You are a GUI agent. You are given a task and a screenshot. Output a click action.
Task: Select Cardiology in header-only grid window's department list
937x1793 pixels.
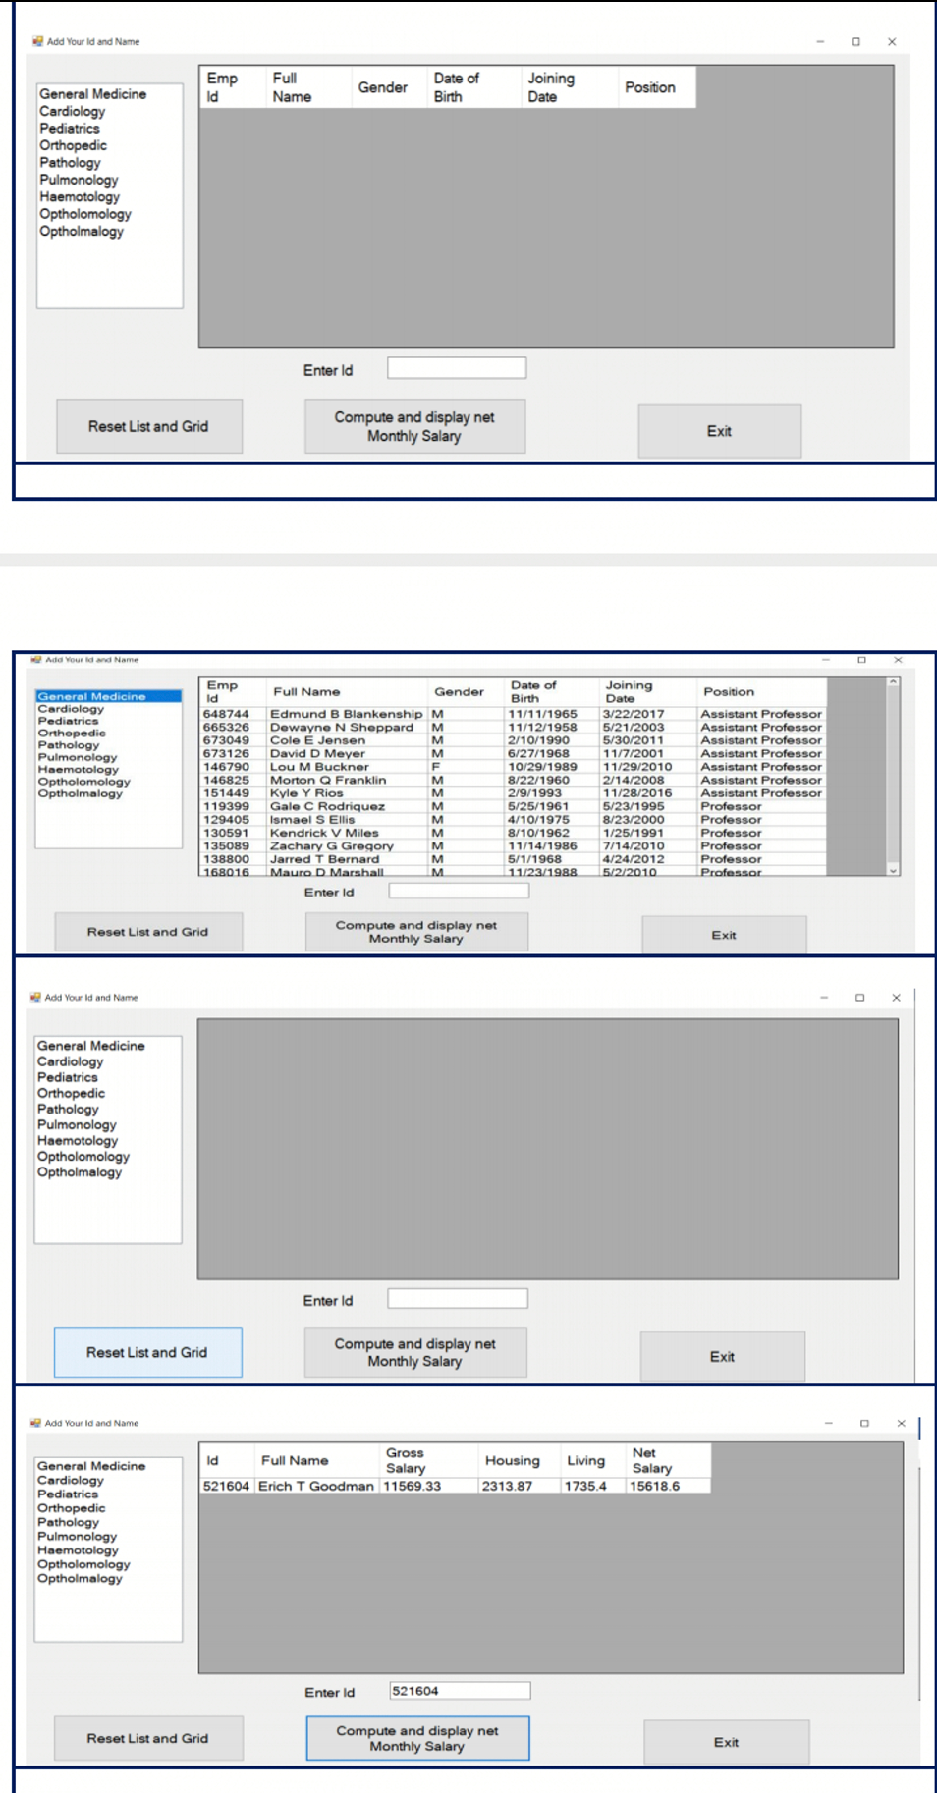(72, 111)
